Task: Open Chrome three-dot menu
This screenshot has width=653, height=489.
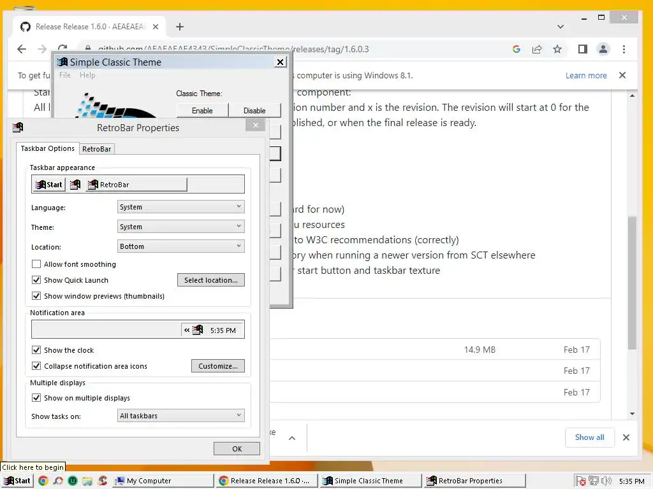Action: point(624,49)
